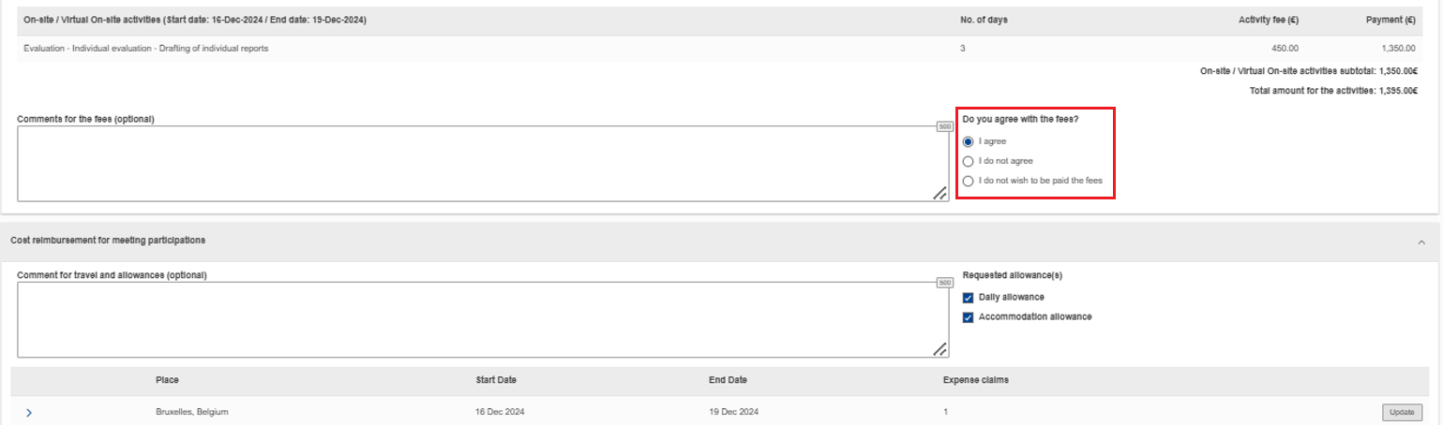The height and width of the screenshot is (425, 1443).
Task: Click the Cost reimbursement for meeting participations header
Action: (x=108, y=241)
